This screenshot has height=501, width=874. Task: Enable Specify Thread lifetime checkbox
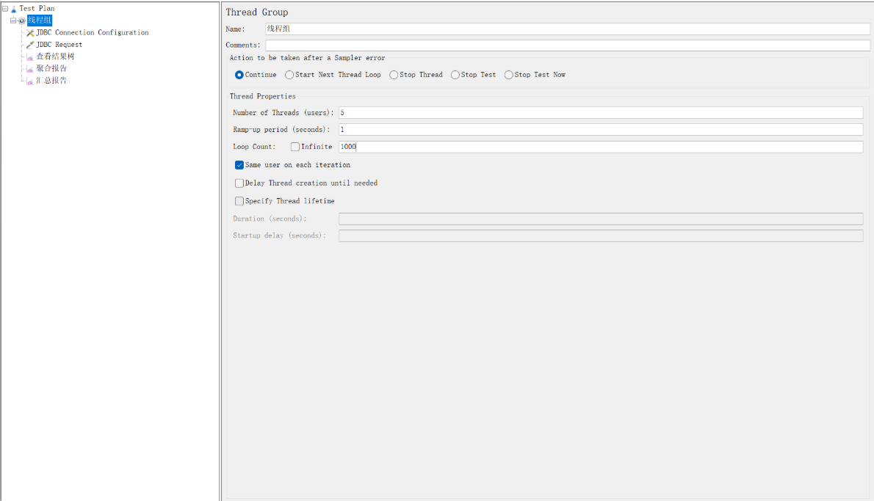[239, 201]
